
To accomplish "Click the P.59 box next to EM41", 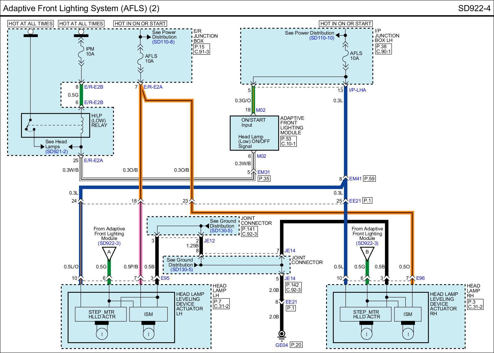I will point(369,179).
